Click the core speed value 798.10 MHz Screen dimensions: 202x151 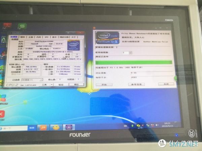coord(31,67)
